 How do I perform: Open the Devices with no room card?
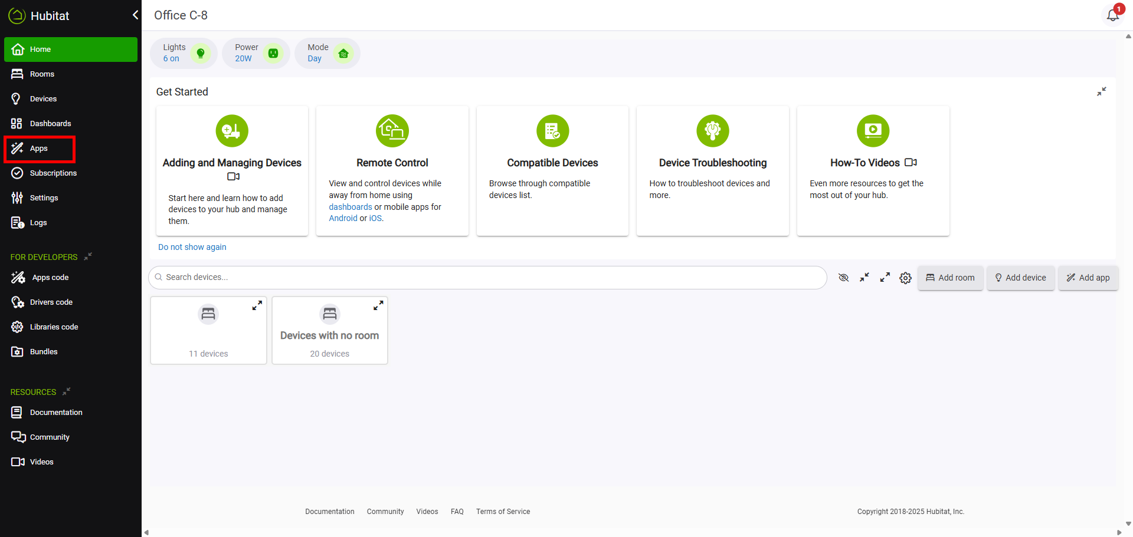(330, 331)
